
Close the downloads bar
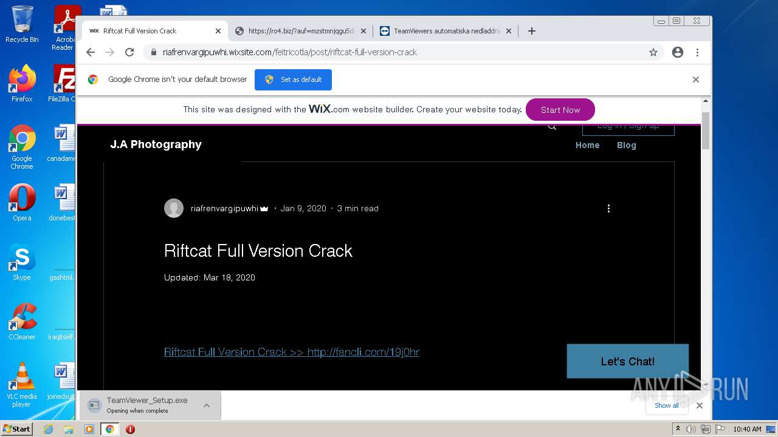point(700,405)
